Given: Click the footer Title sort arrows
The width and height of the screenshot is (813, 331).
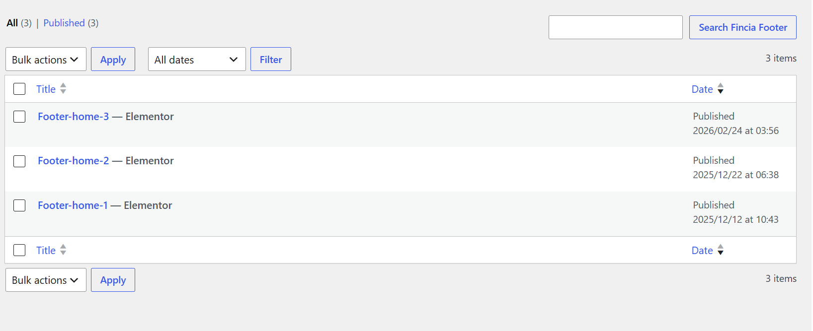Looking at the screenshot, I should pyautogui.click(x=63, y=250).
